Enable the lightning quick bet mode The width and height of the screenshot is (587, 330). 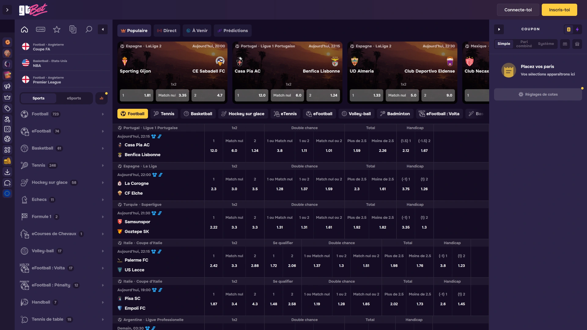577,29
